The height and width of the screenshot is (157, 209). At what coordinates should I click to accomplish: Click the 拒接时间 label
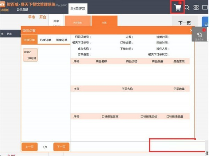point(163,43)
